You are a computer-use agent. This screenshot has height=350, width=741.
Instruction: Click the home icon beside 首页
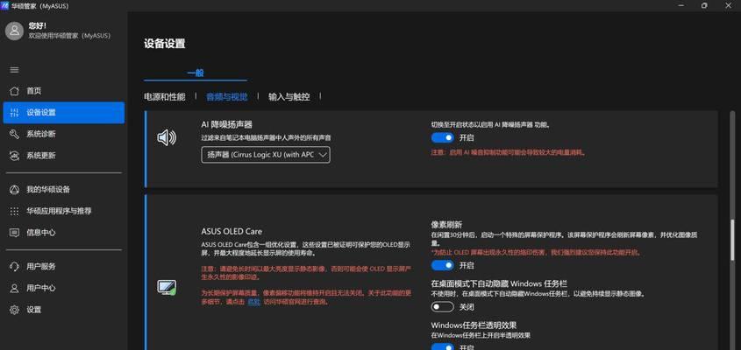click(15, 91)
